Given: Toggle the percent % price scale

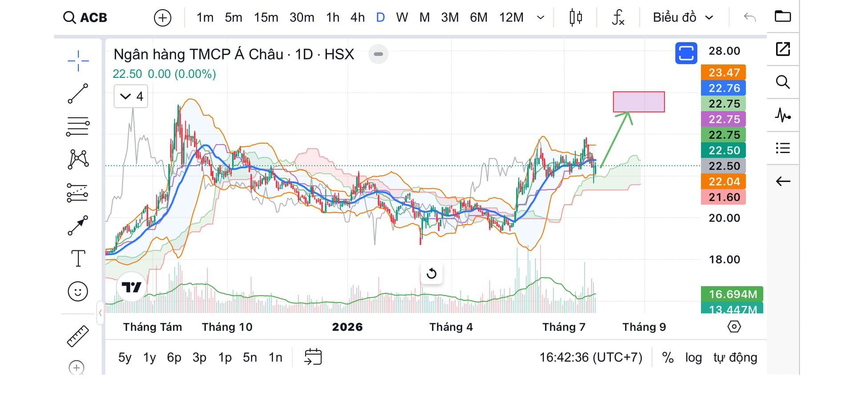Looking at the screenshot, I should click(668, 358).
